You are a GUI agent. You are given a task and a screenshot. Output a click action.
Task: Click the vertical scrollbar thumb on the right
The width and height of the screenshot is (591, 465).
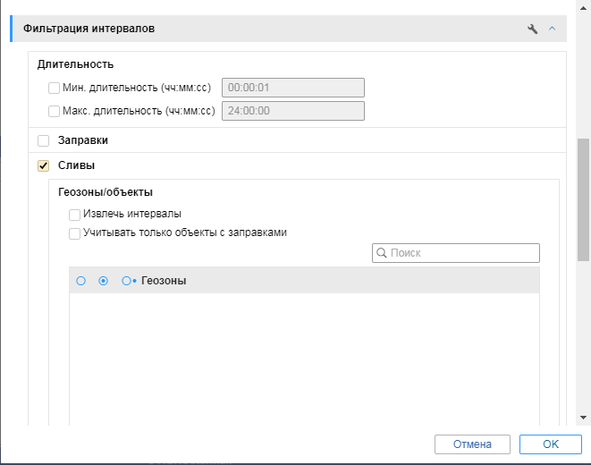pos(584,199)
